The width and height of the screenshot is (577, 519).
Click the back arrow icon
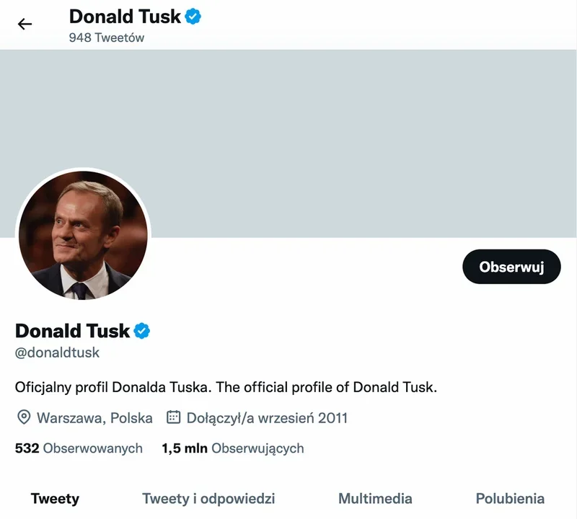coord(25,25)
